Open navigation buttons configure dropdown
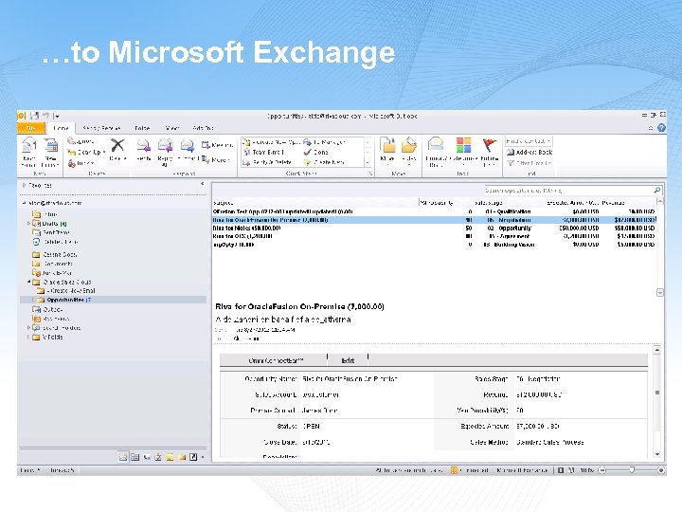The width and height of the screenshot is (682, 512). pos(203,457)
